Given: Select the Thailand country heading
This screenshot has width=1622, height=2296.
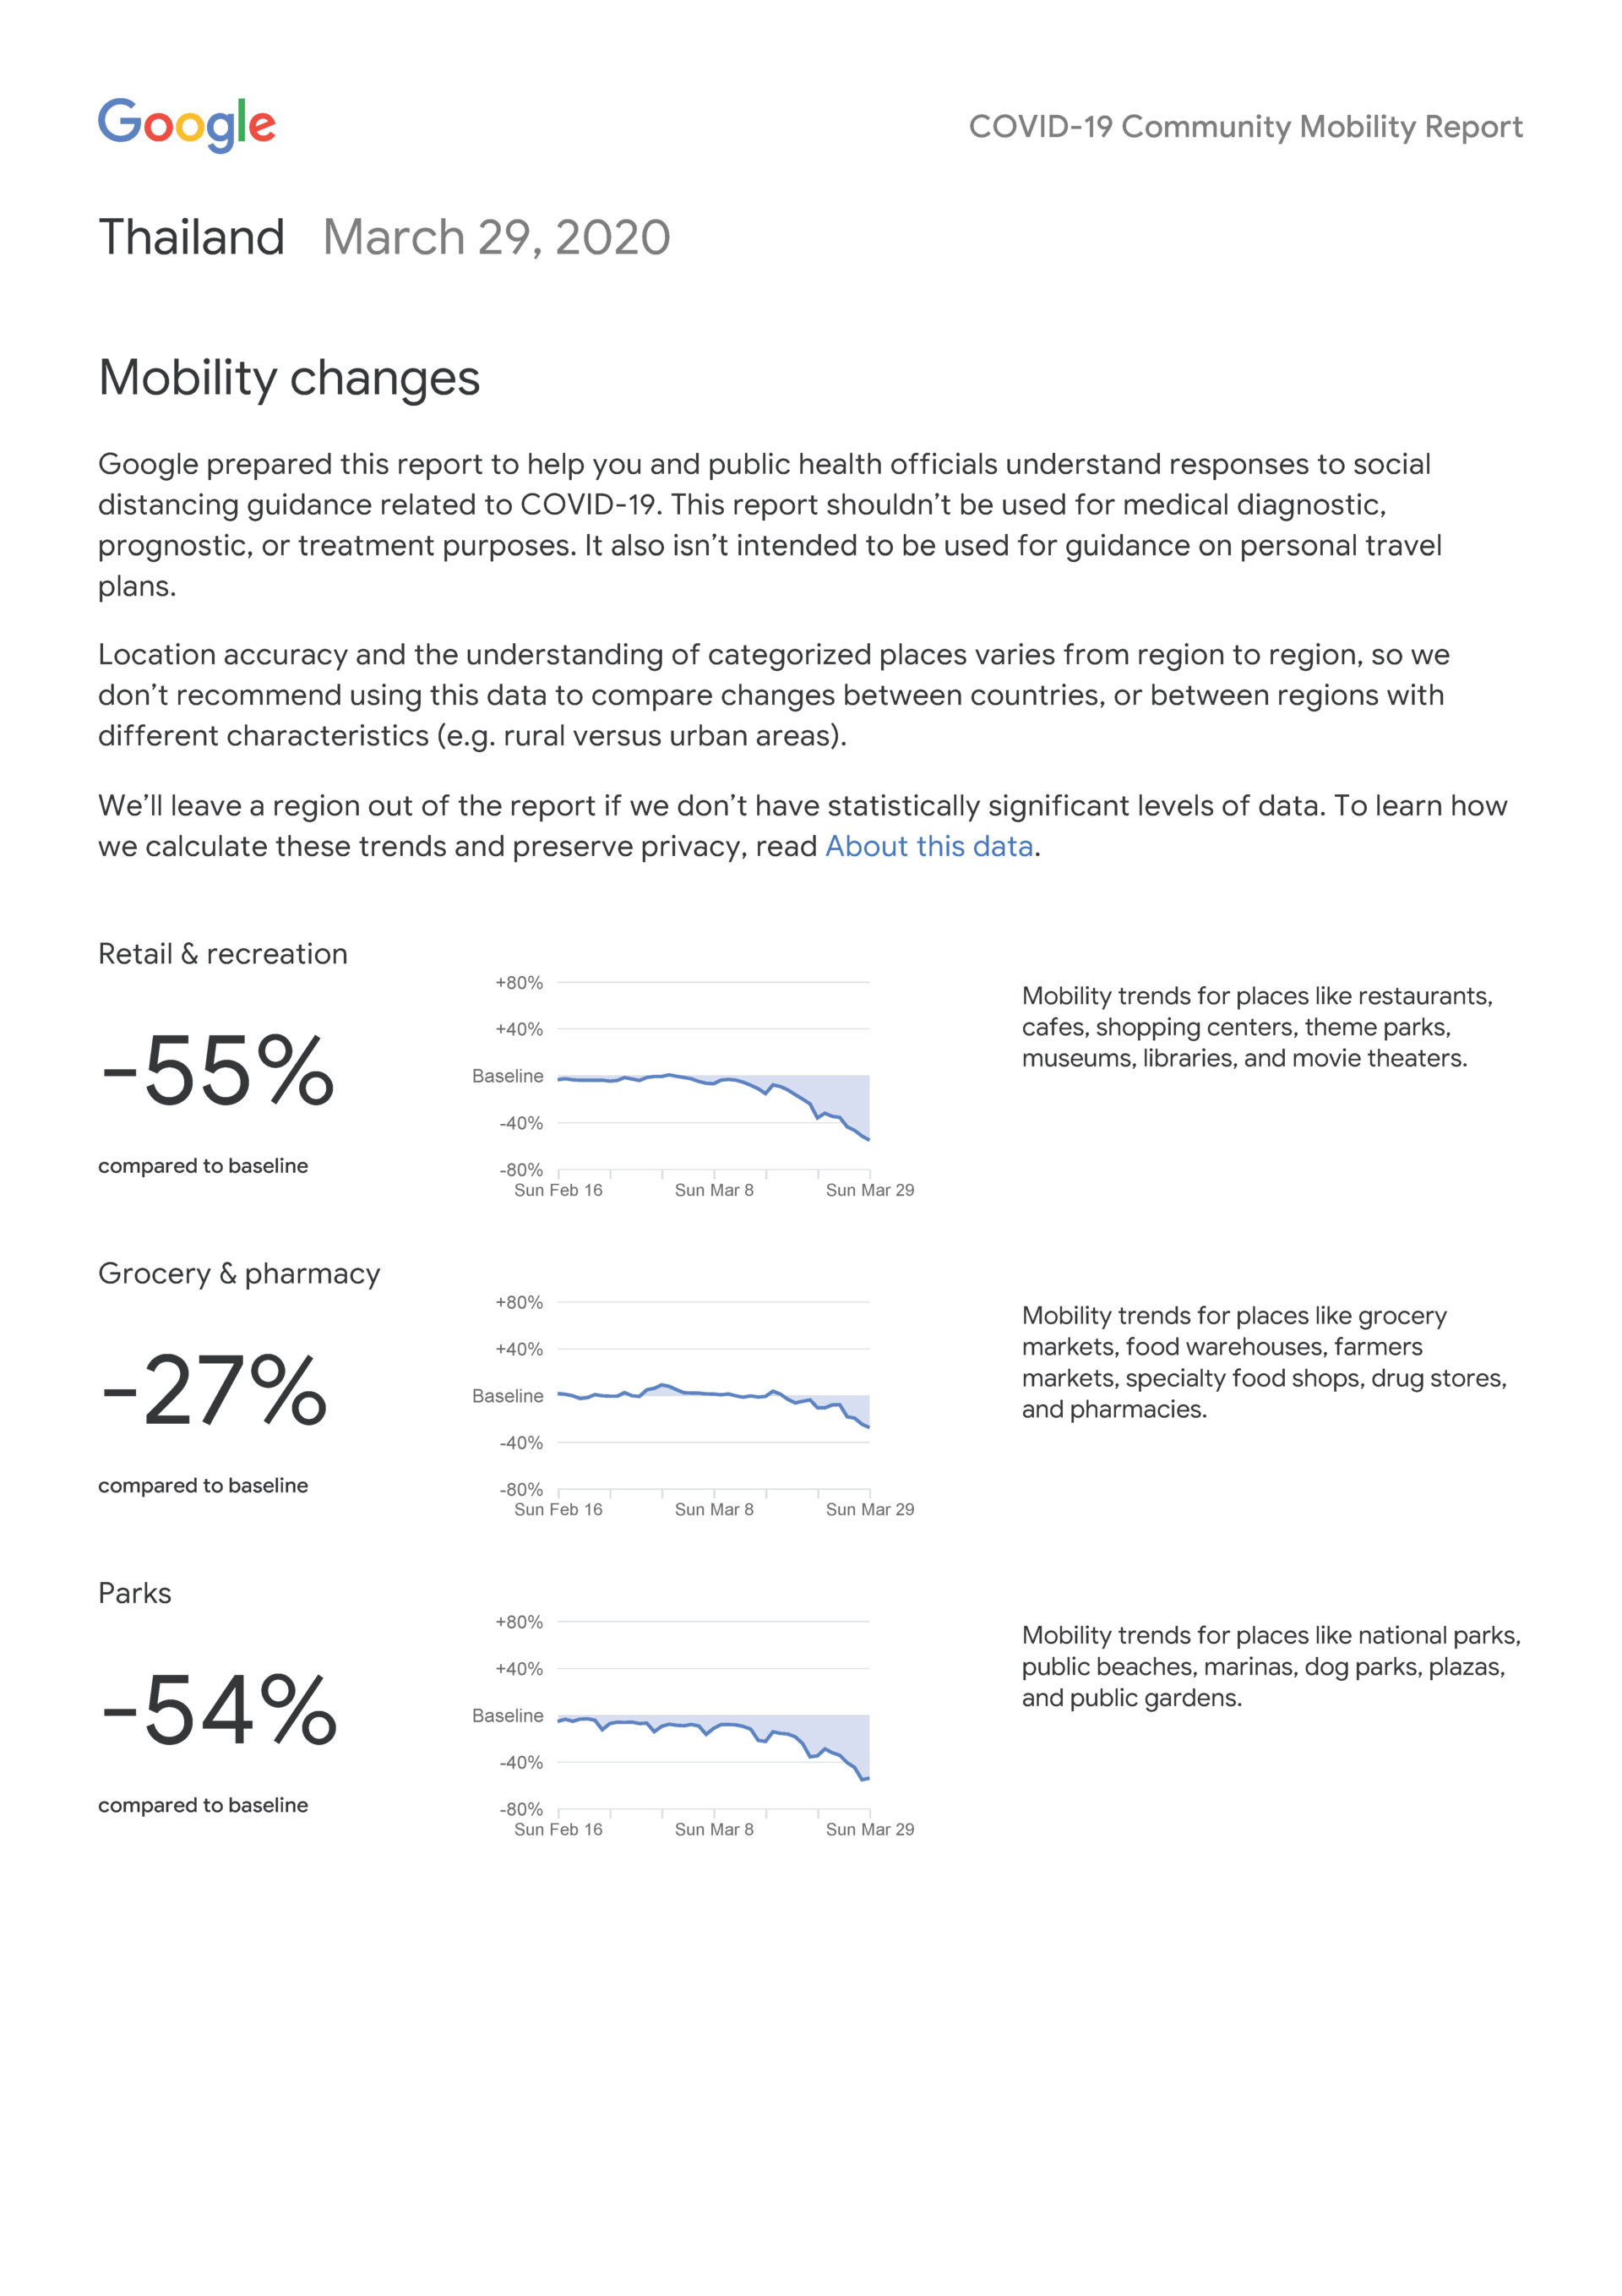Looking at the screenshot, I should click(191, 238).
